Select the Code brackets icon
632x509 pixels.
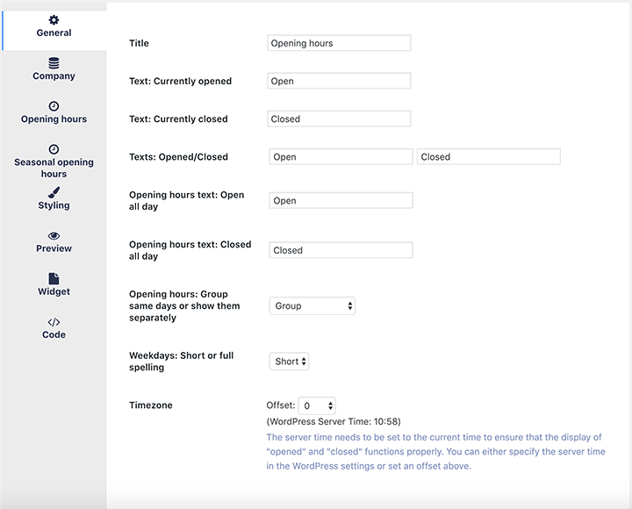[54, 322]
